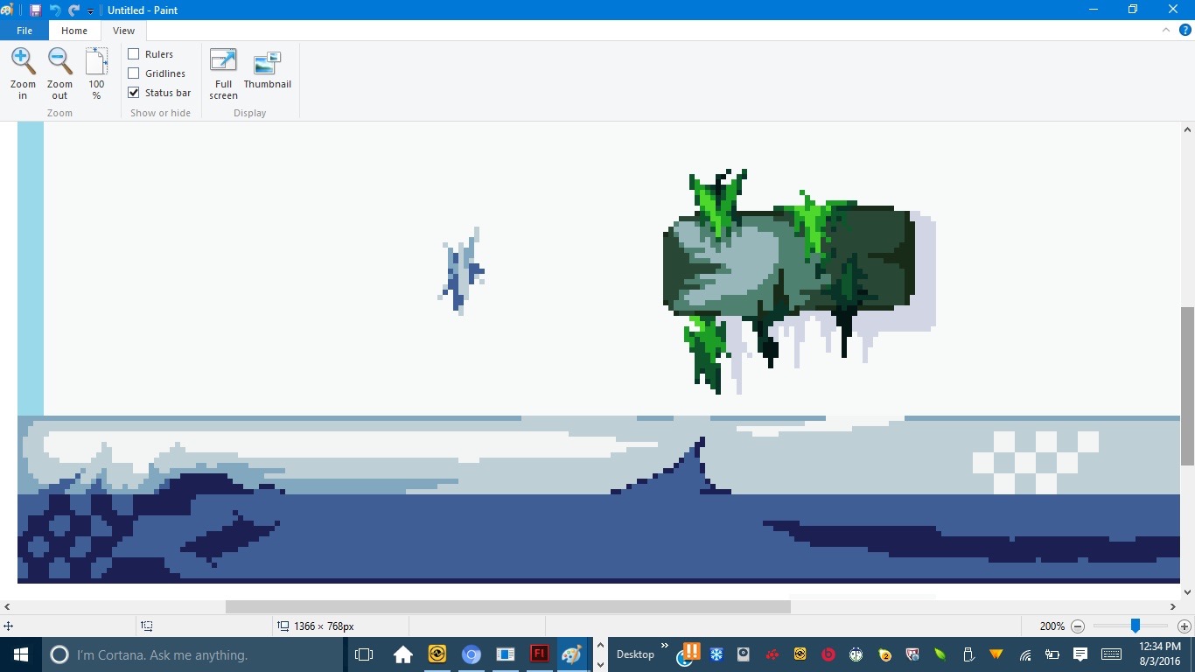The height and width of the screenshot is (672, 1195).
Task: Open the blue window icon app next to Chrome
Action: [x=506, y=654]
